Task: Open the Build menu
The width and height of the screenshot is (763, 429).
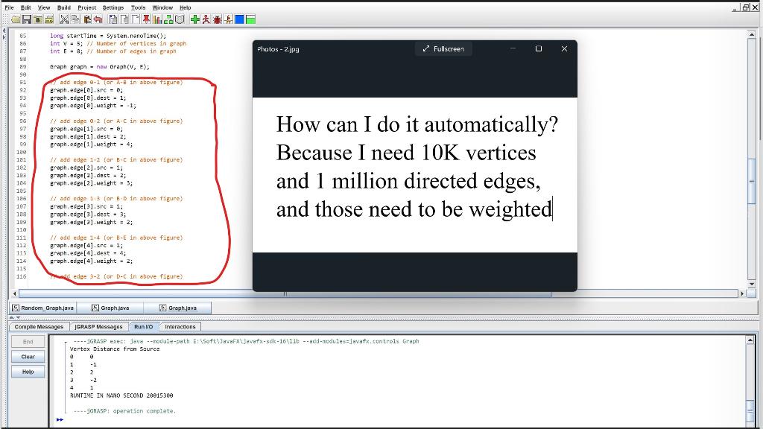Action: coord(64,7)
